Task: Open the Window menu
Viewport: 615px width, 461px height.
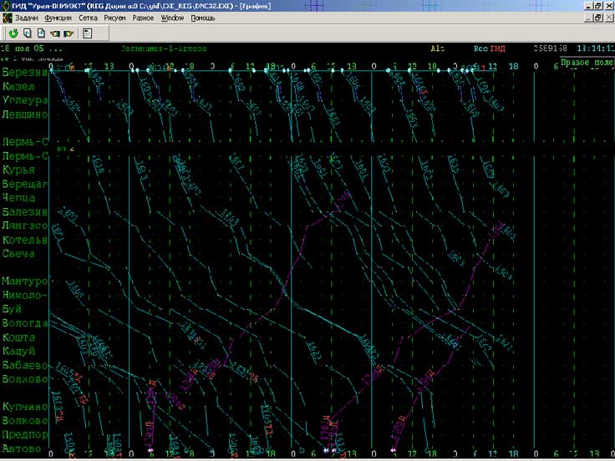Action: point(172,18)
